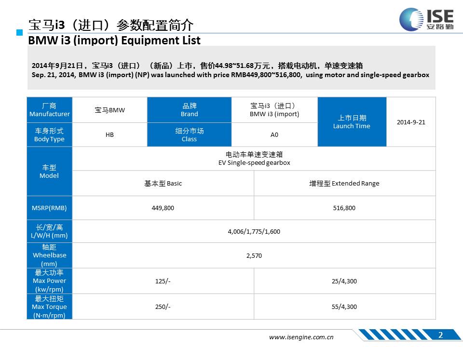The image size is (463, 347).
Task: Select the 449,800 price value
Action: pyautogui.click(x=163, y=208)
